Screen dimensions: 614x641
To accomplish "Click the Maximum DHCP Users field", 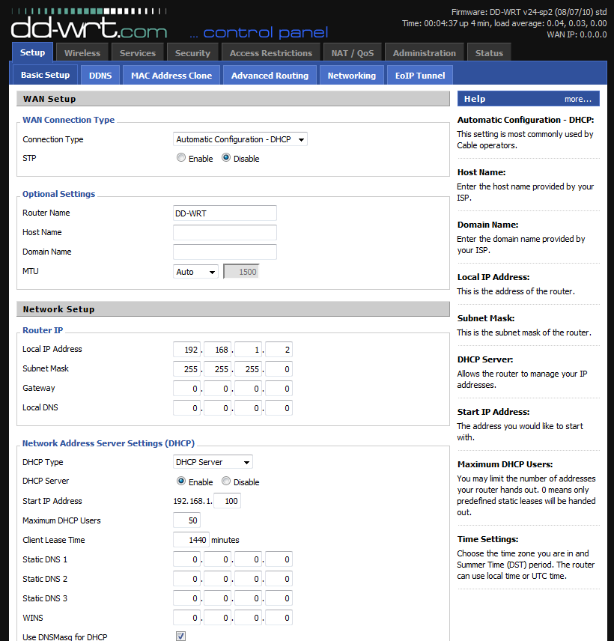I will tap(186, 520).
